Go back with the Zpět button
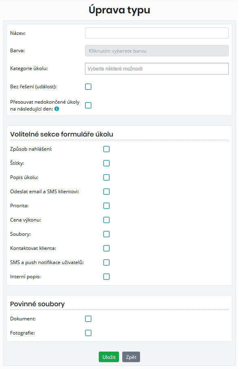This screenshot has height=369, width=238. 131,357
